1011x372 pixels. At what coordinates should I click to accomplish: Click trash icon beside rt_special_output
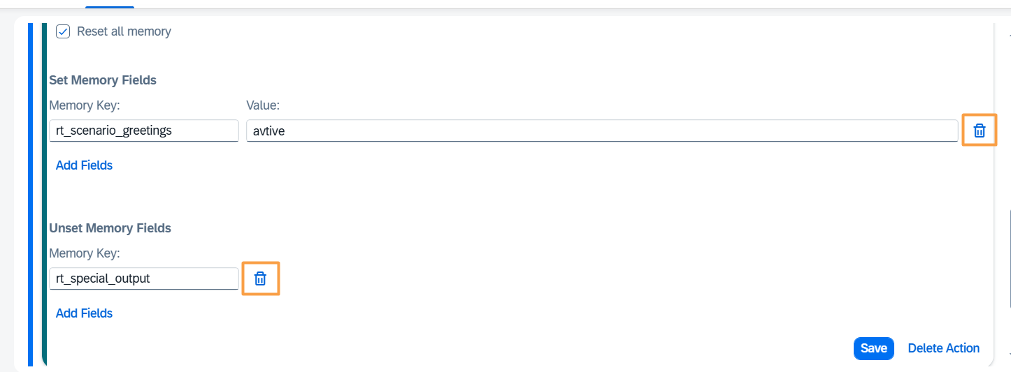260,278
